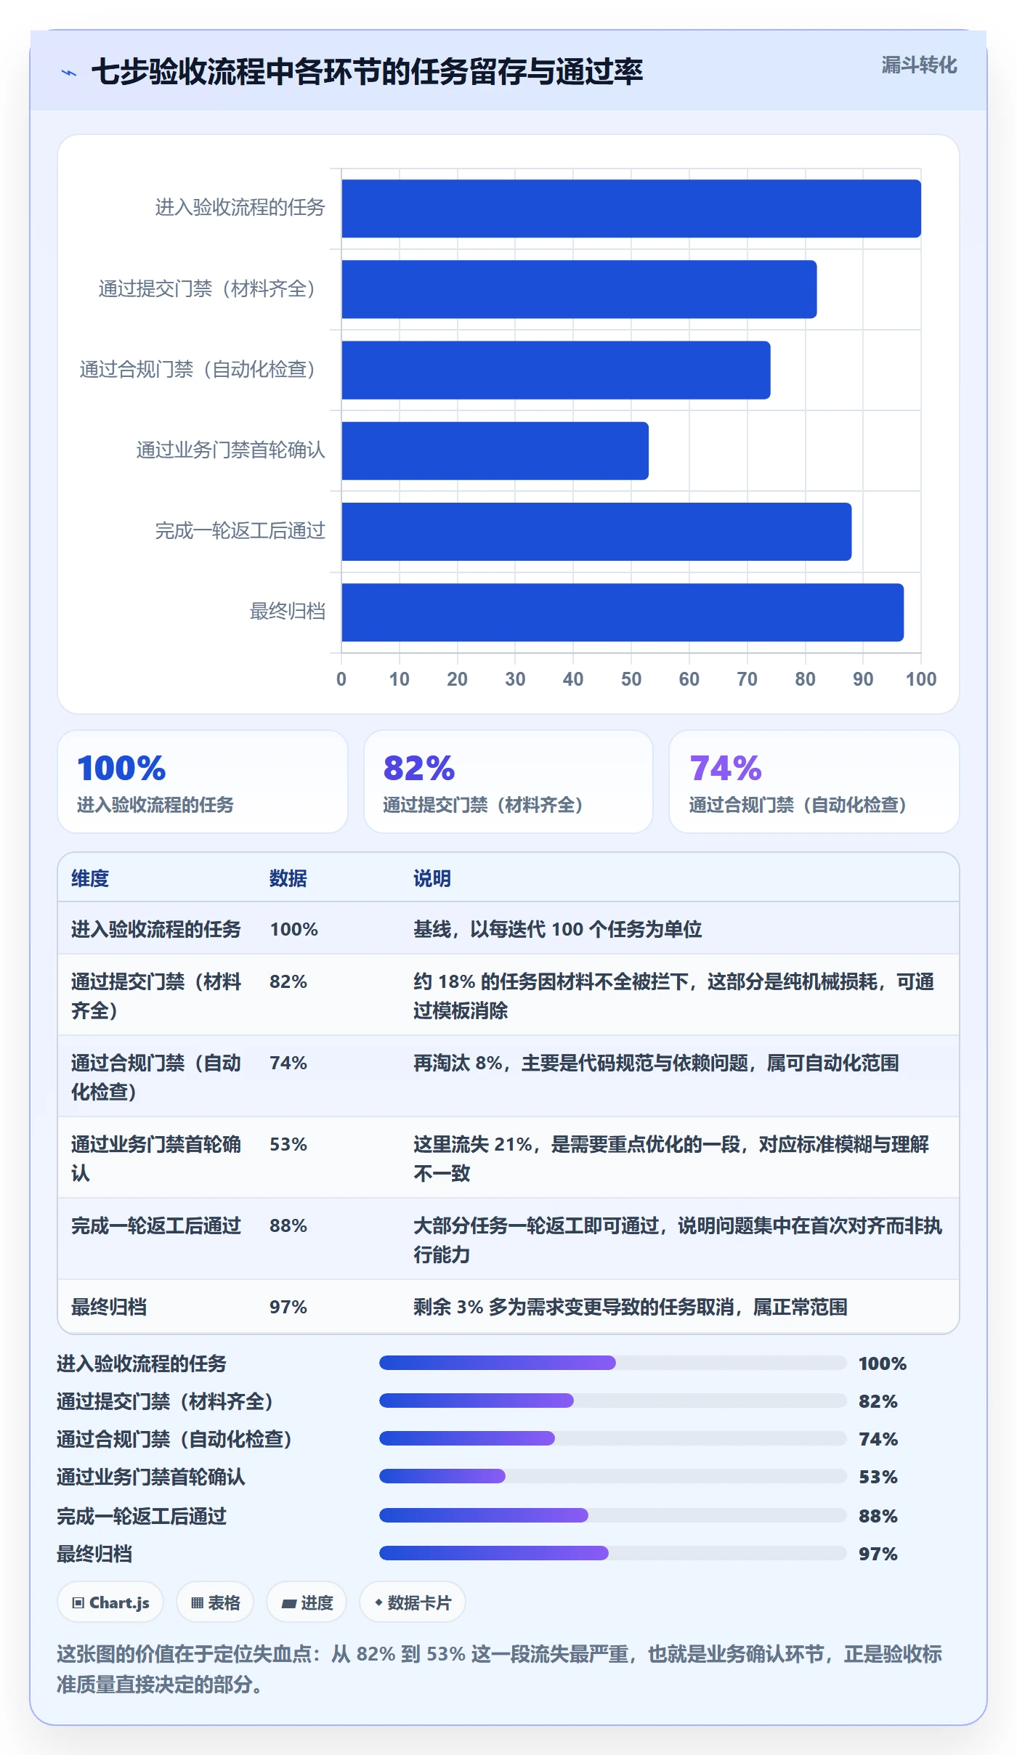Click the chart title 七步验收流程中各环节的任务留存与通过率

pyautogui.click(x=368, y=72)
